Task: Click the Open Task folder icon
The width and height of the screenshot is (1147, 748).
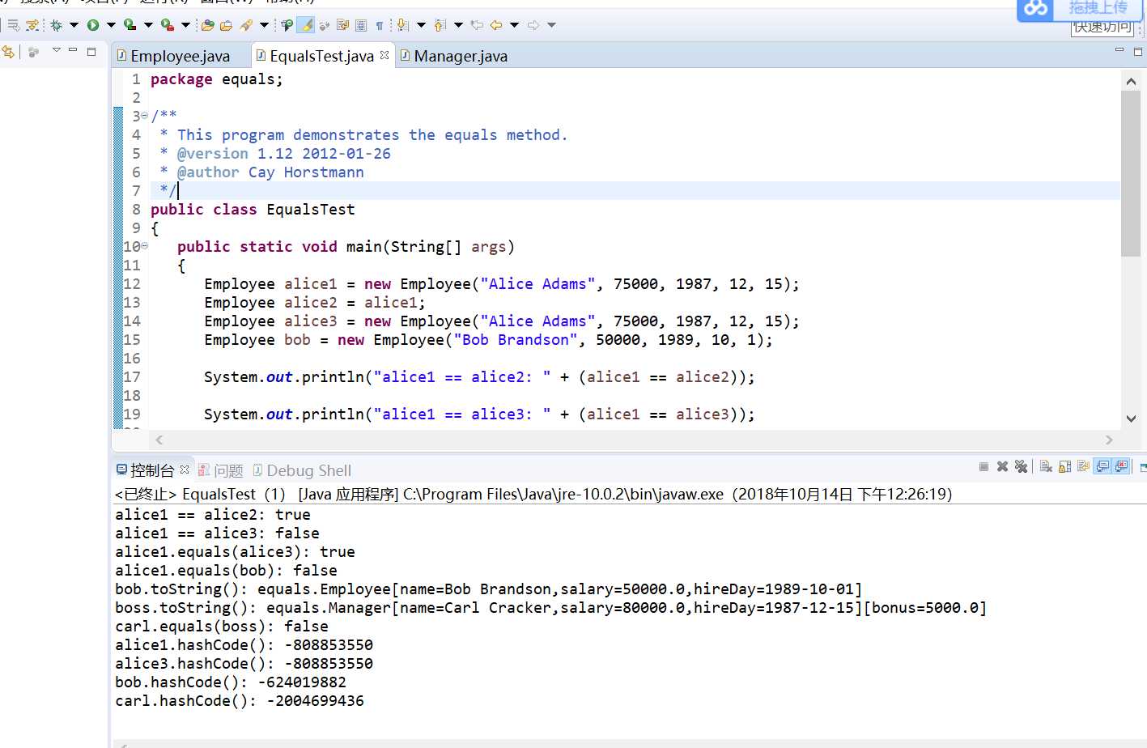Action: click(x=226, y=25)
